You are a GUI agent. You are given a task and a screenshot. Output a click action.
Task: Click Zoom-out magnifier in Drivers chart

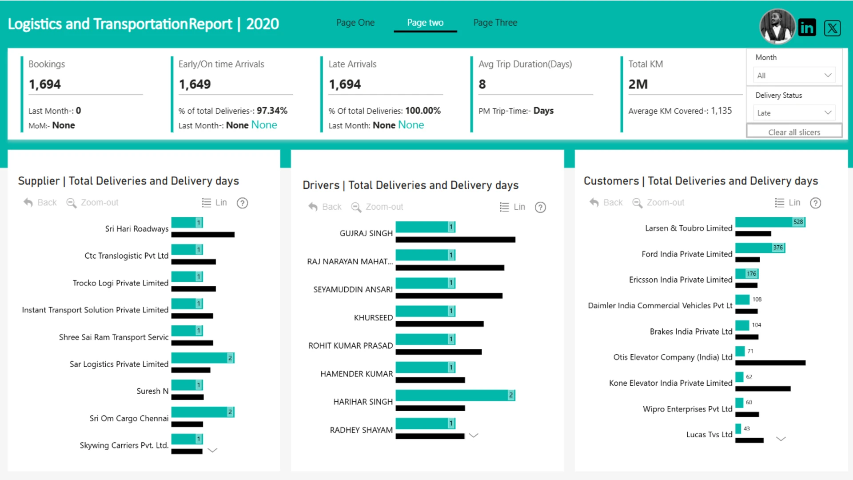356,207
